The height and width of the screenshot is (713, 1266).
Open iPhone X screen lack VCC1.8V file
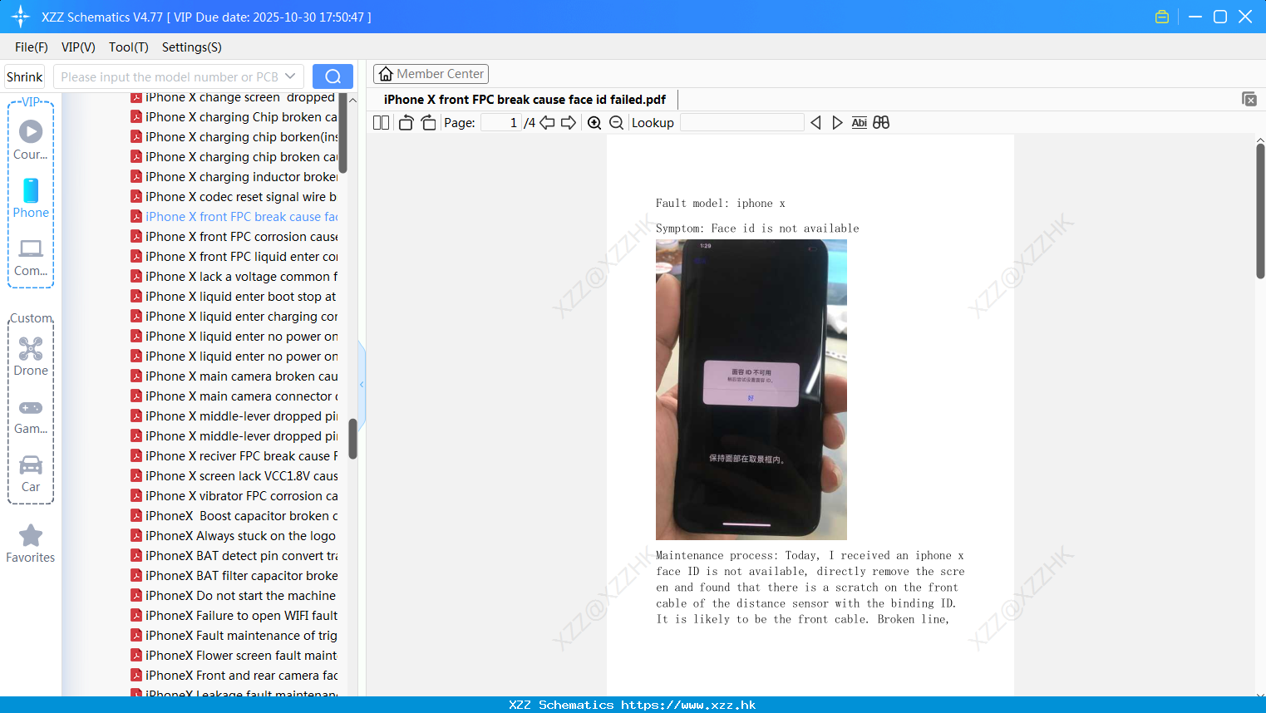[233, 476]
